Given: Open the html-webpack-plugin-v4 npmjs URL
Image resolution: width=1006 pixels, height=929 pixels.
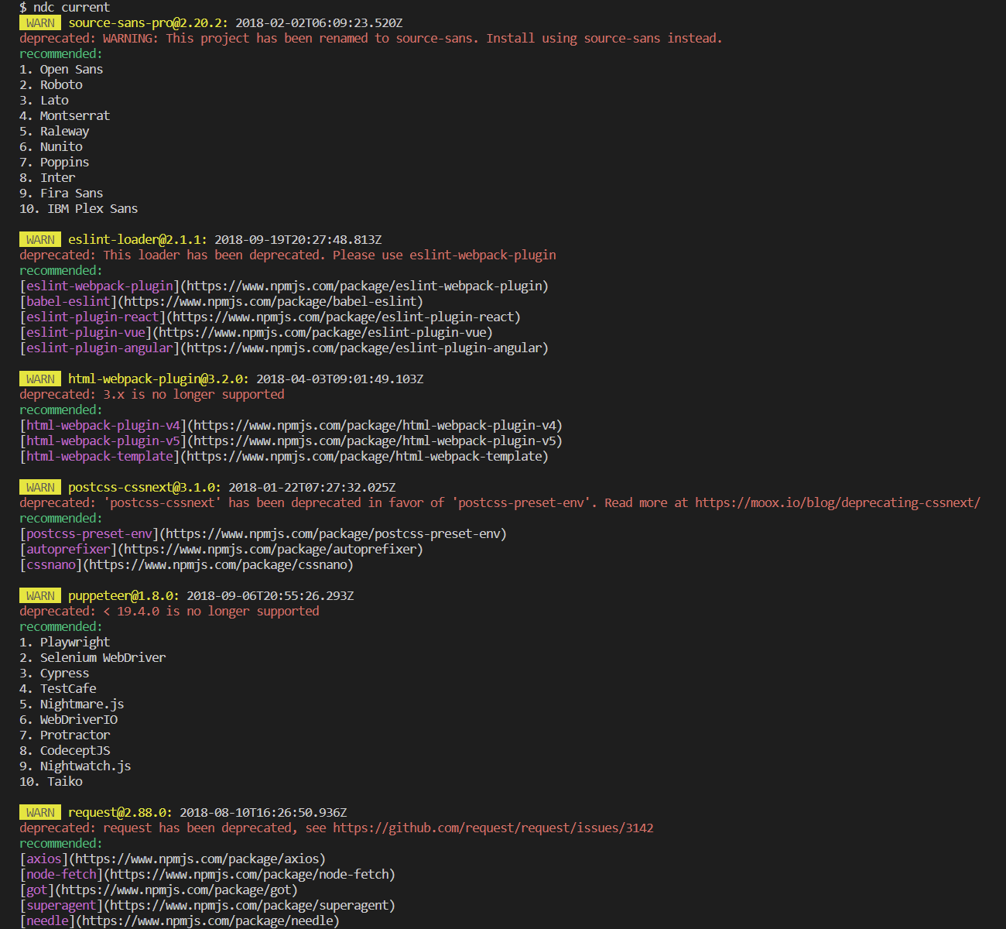Looking at the screenshot, I should [x=375, y=426].
